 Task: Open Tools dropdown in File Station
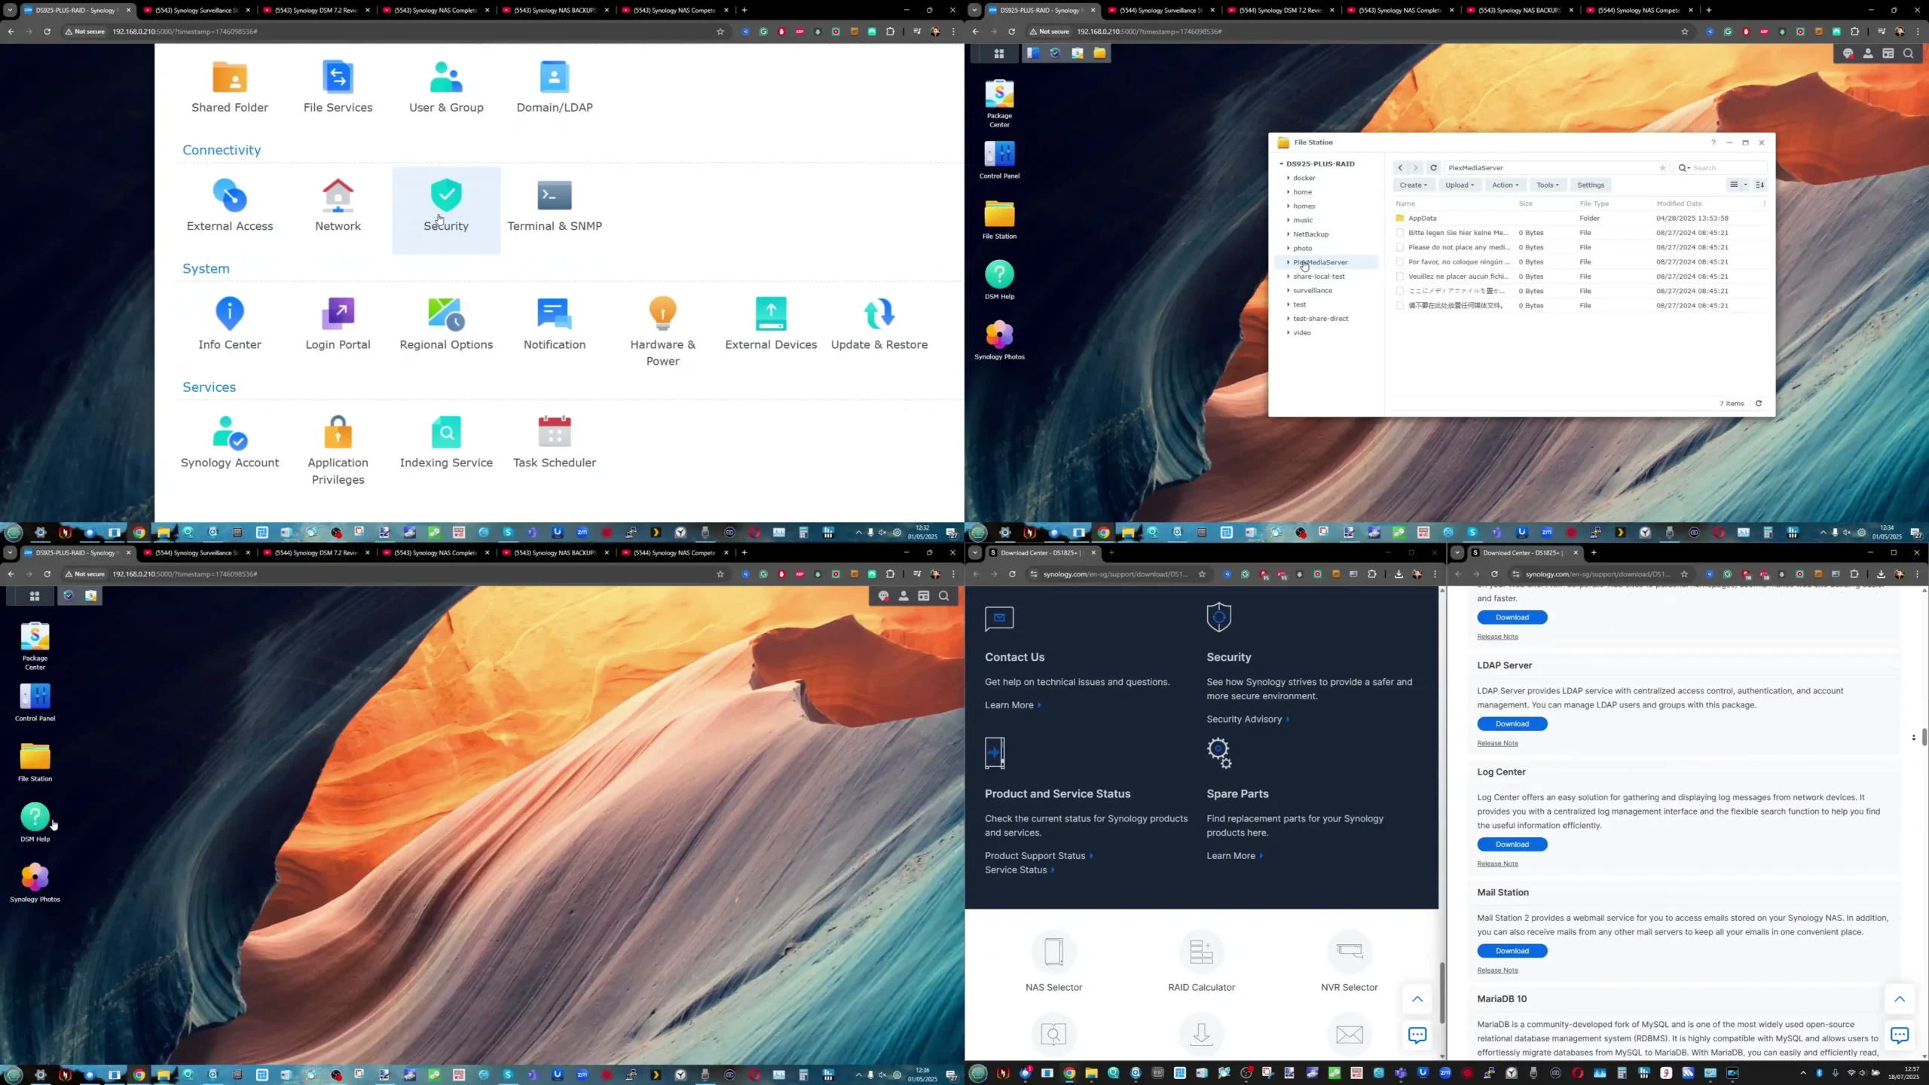tap(1548, 185)
